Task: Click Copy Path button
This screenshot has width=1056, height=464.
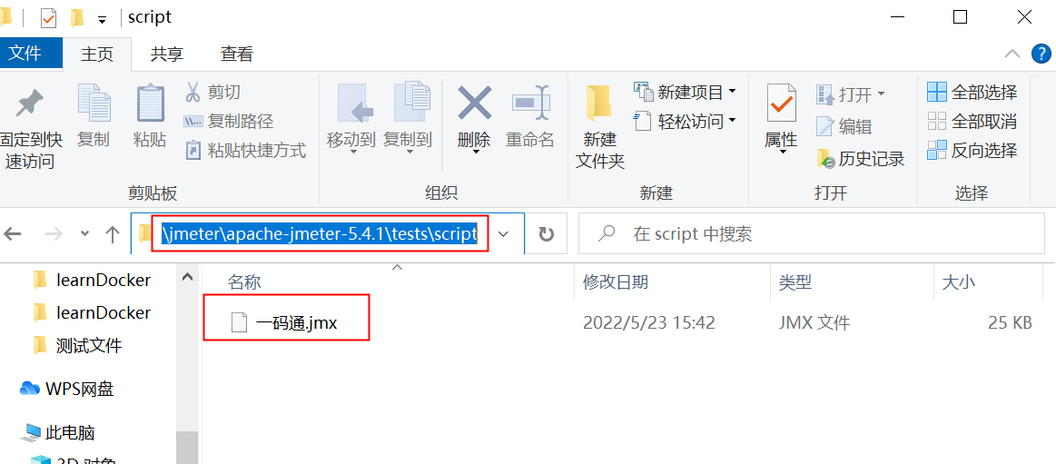Action: [229, 121]
